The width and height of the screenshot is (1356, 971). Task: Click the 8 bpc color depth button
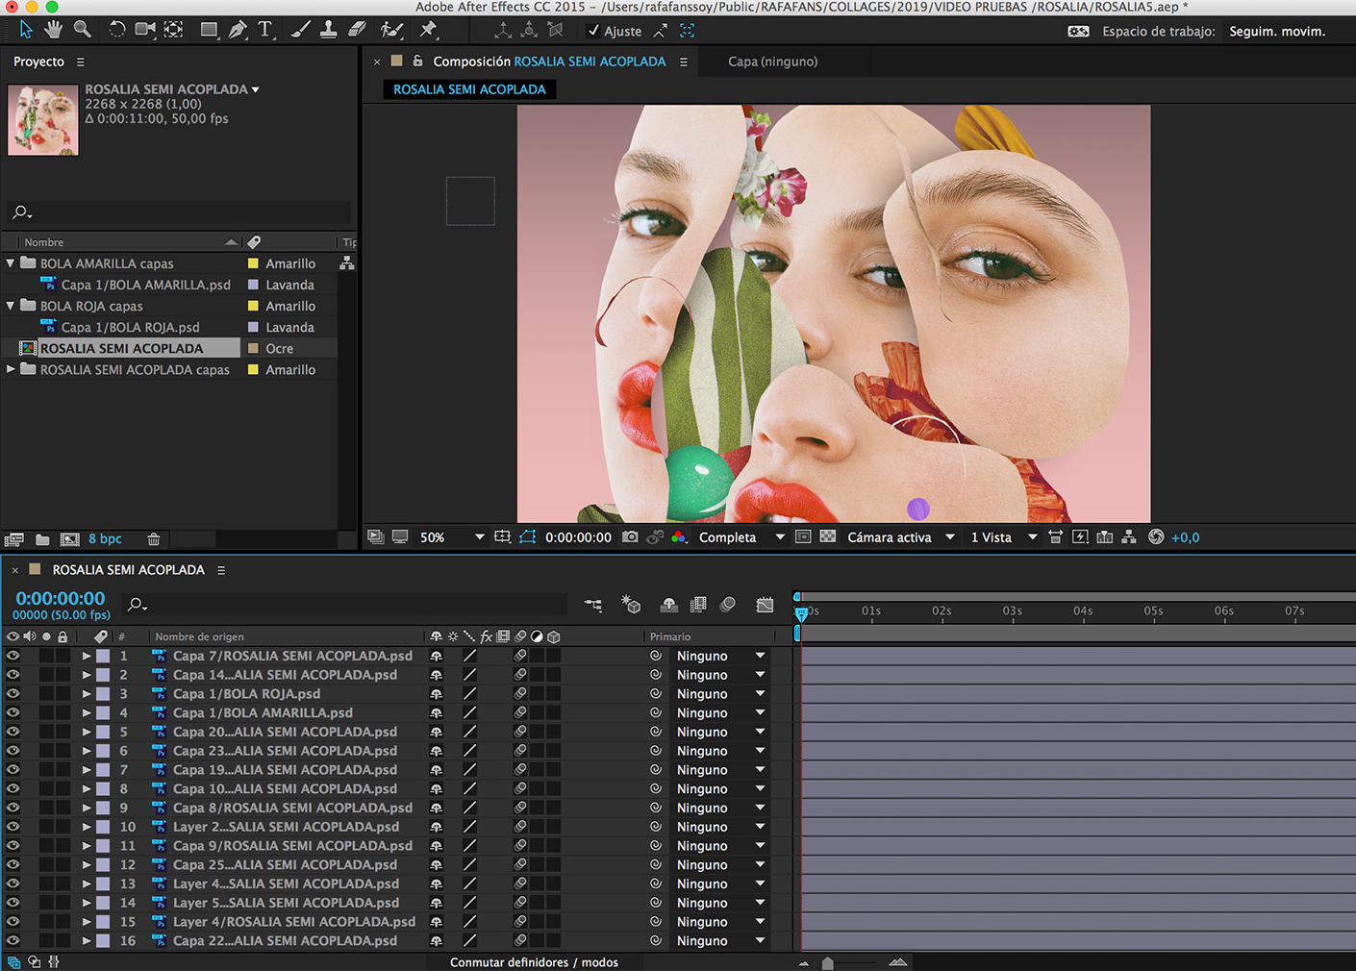point(105,539)
